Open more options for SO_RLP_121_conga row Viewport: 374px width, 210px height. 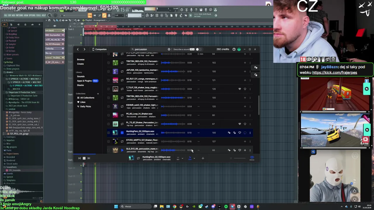click(x=250, y=80)
